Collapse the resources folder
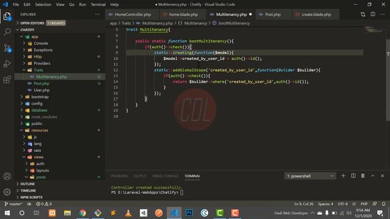Viewport: 390px width, 219px height. 60,130
